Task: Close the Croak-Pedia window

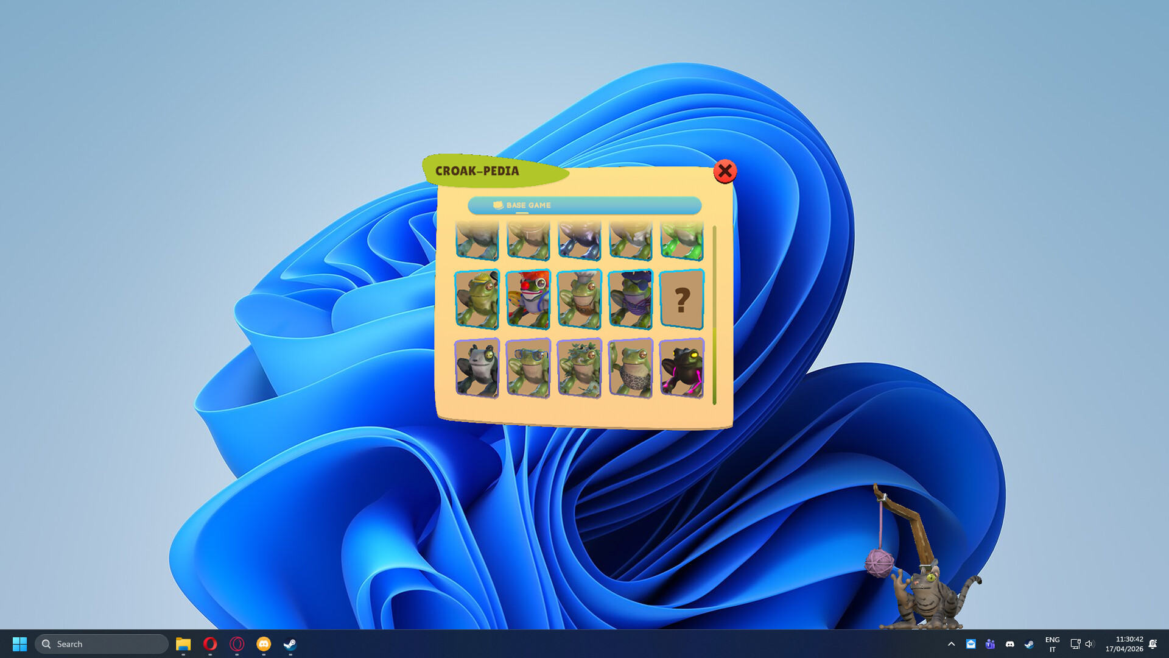Action: click(x=725, y=171)
